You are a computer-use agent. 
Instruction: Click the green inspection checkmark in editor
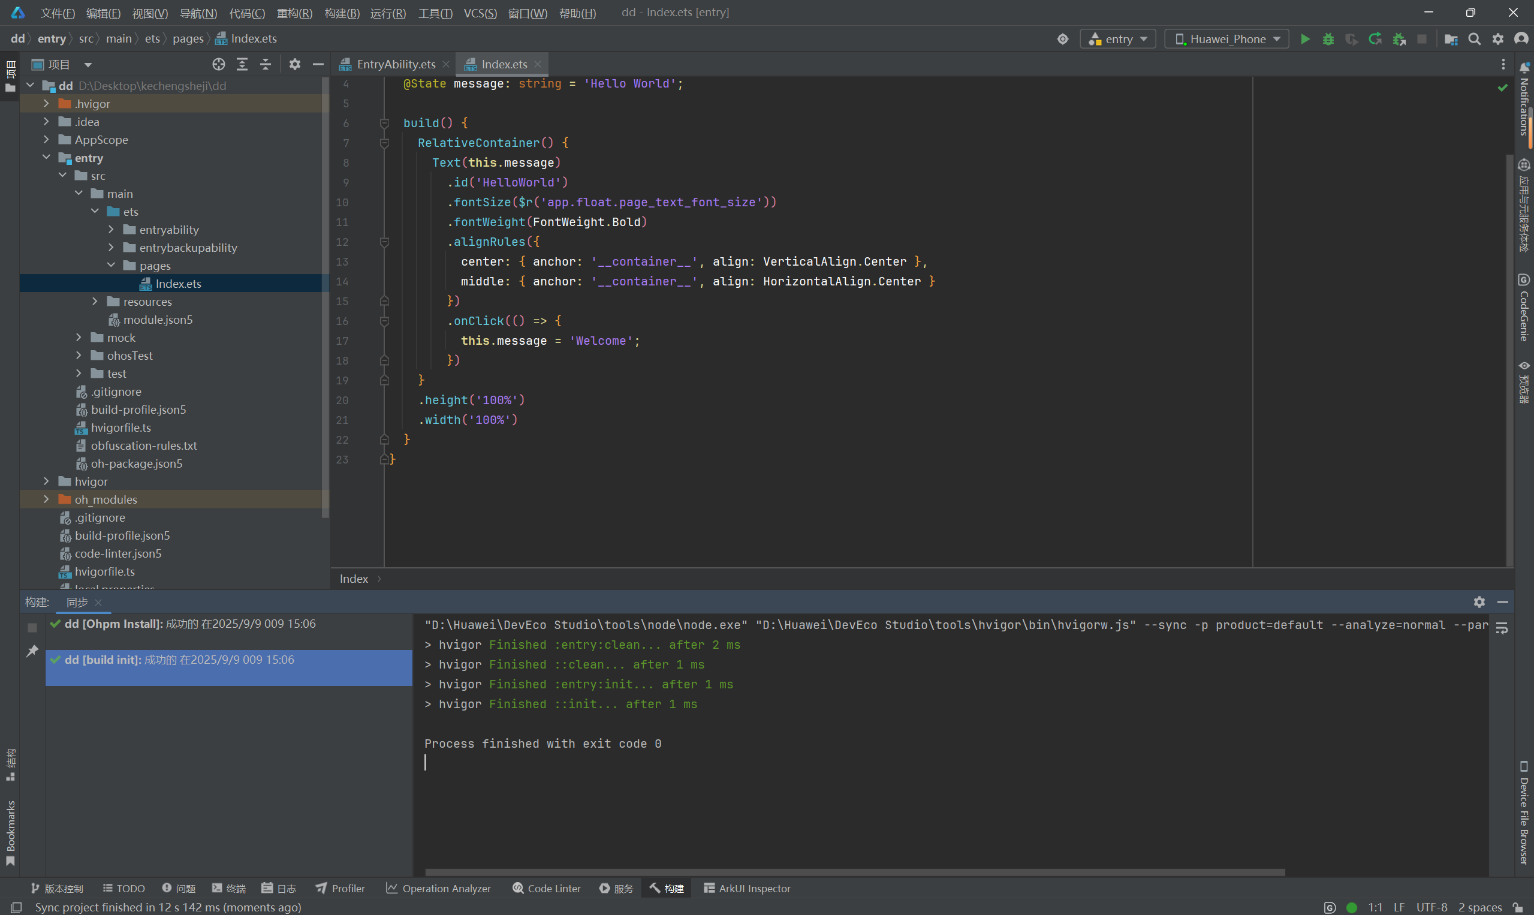pos(1503,88)
